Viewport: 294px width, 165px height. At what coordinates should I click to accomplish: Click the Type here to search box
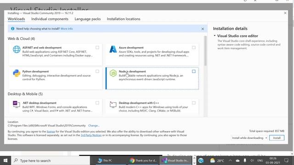51,160
